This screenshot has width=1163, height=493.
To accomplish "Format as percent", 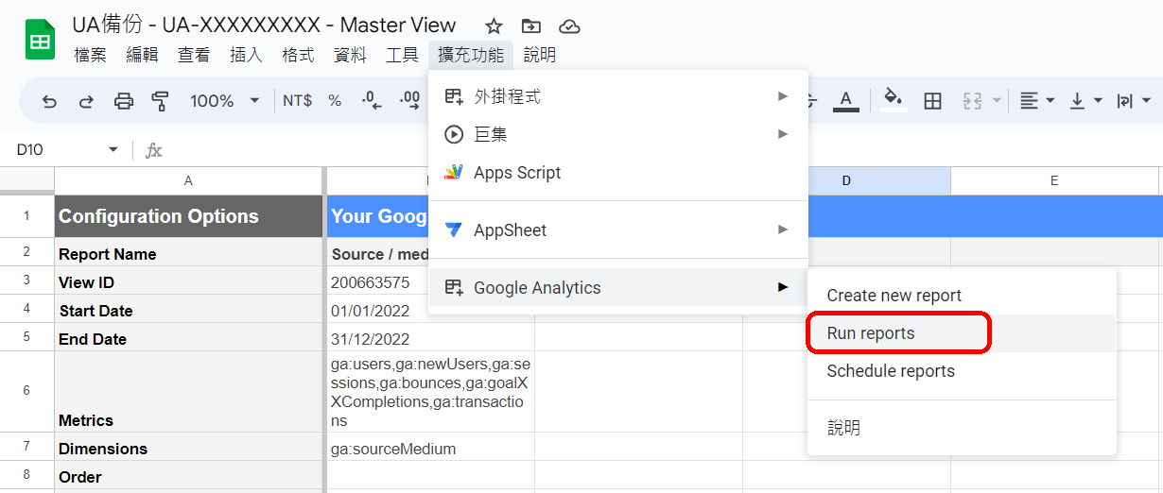I will point(335,101).
